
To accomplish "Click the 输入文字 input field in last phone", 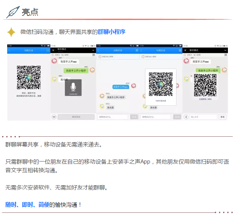I will 203,117.
